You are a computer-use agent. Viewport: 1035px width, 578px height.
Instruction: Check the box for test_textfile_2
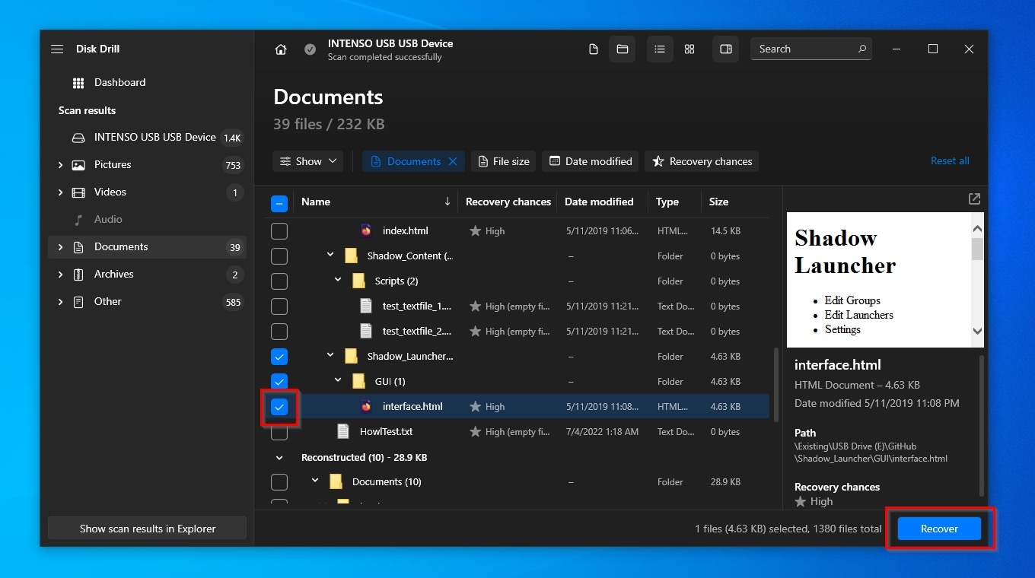[x=279, y=332]
